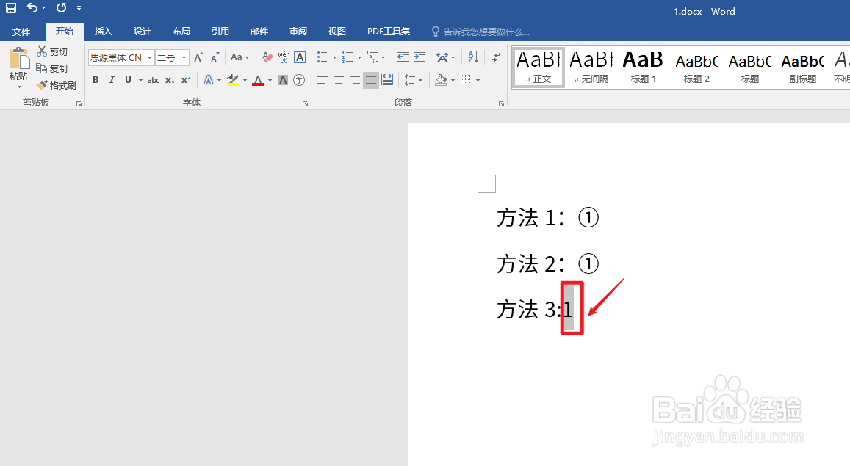
Task: Apply multilevel list
Action: click(x=372, y=57)
